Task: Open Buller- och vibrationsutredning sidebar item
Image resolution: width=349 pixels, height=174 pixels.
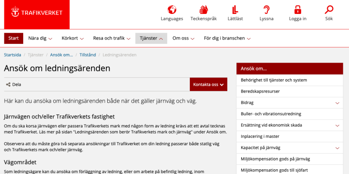Action: pos(290,114)
